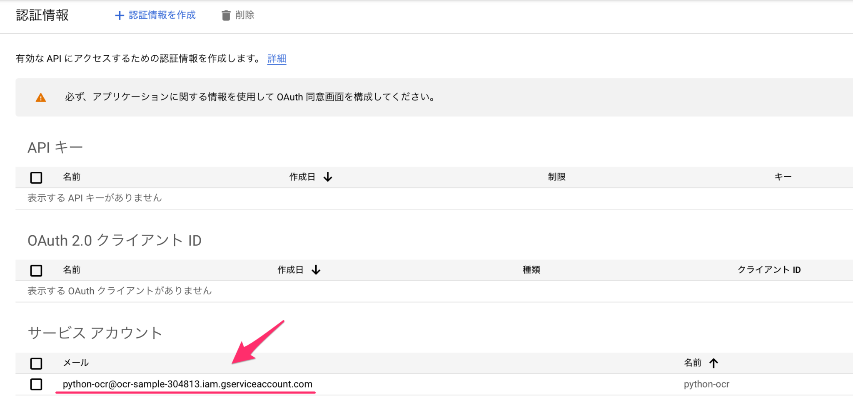Click the sort arrow beside OAuth 作成日
Screen dimensions: 853x405
click(x=317, y=270)
